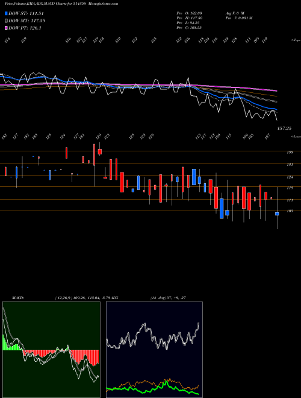Click the last blue candlestick at the right edge
This screenshot has height=398, width=301.
coord(277,214)
